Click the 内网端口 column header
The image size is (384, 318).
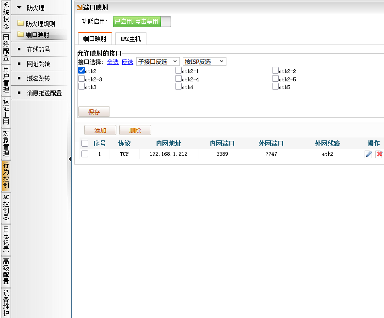coord(223,143)
